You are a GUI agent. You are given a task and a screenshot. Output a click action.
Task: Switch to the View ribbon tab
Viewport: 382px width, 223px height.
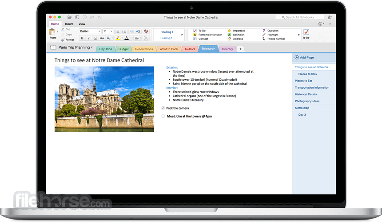pos(82,24)
